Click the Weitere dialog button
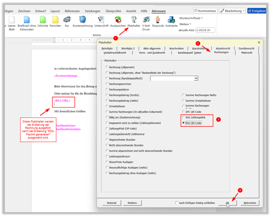271x217 pixels. [x=132, y=203]
